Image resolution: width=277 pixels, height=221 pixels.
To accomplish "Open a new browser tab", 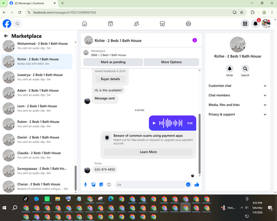I will pyautogui.click(x=63, y=3).
